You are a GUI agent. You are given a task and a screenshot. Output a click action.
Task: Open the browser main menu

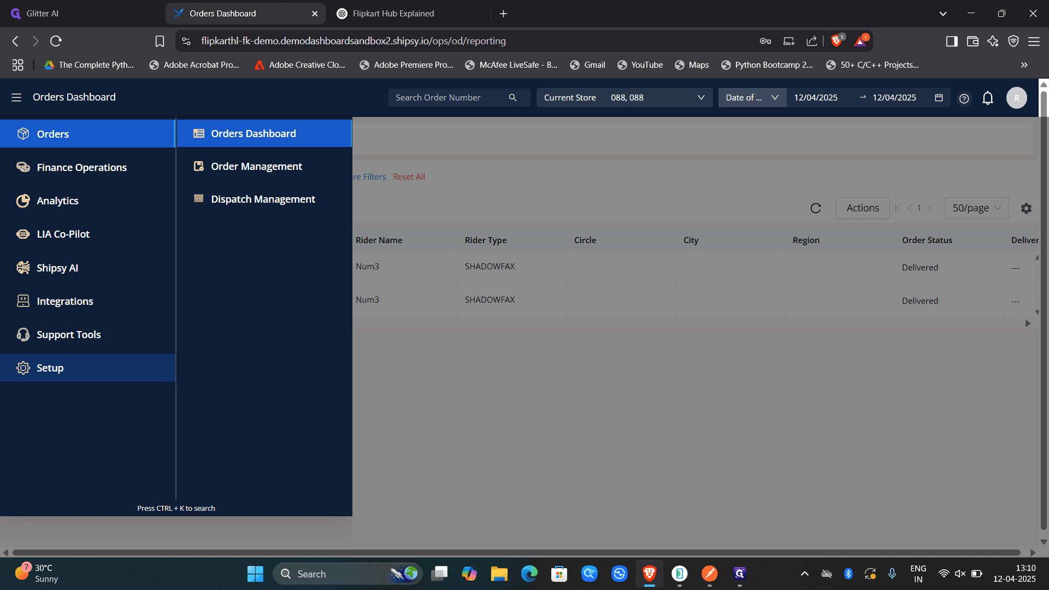pyautogui.click(x=1034, y=41)
